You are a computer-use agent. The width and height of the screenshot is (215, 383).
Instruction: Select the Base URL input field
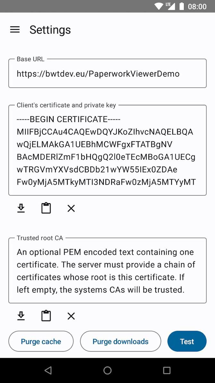(107, 74)
